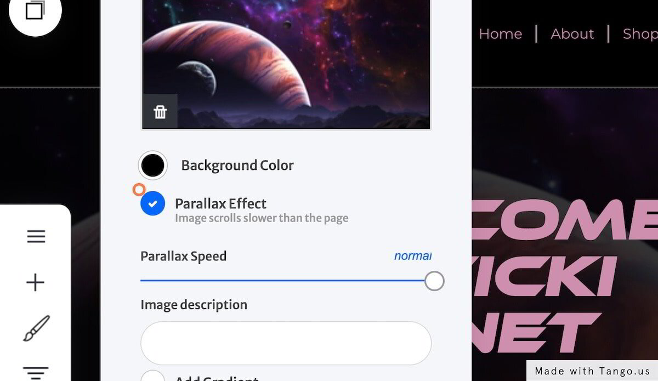658x381 pixels.
Task: Click the Parallax Effect label text
Action: pyautogui.click(x=220, y=203)
